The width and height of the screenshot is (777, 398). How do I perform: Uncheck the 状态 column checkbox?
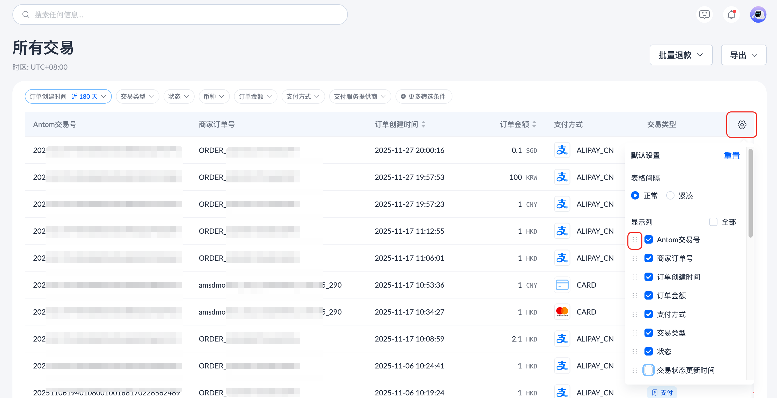(648, 351)
